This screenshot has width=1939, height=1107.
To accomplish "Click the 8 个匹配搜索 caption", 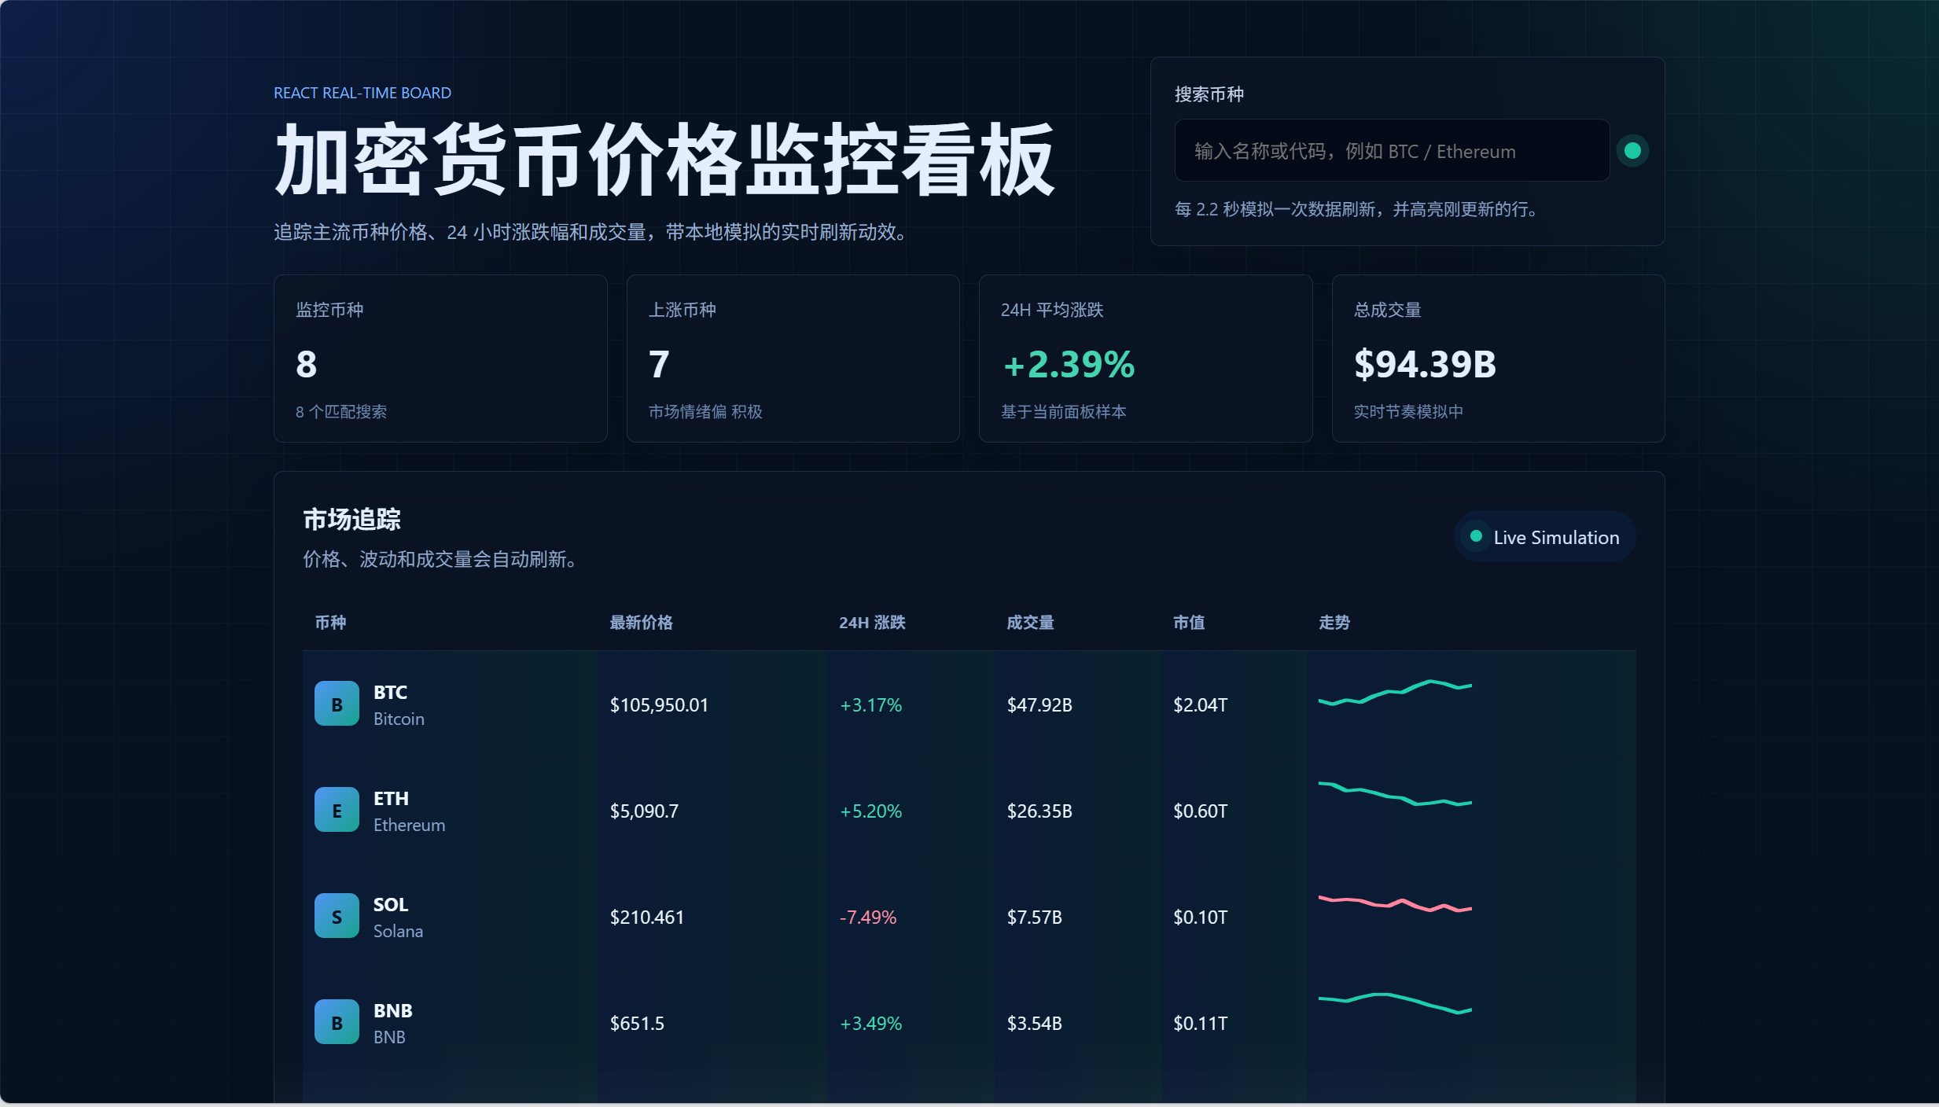I will 341,411.
